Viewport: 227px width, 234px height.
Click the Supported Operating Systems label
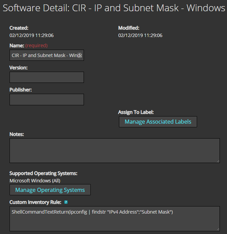[43, 173]
